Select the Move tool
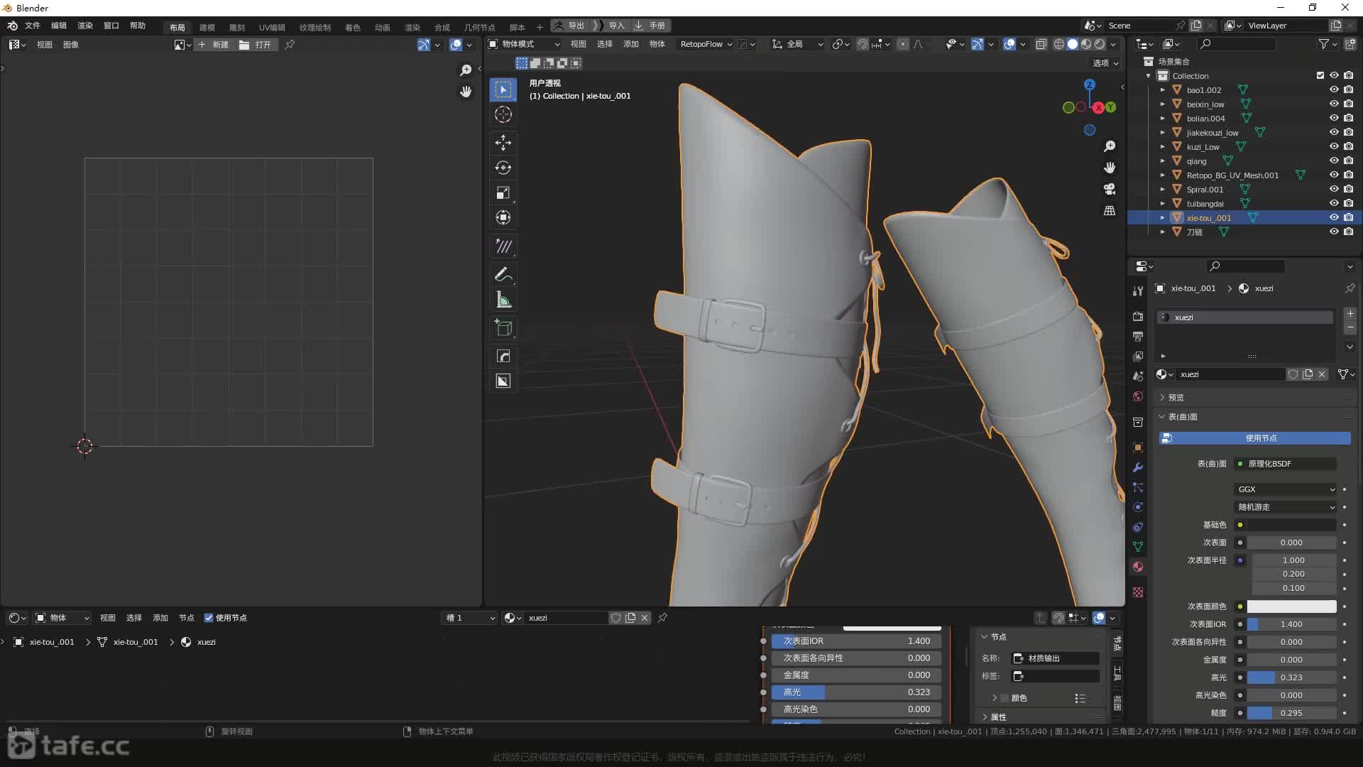 tap(503, 143)
